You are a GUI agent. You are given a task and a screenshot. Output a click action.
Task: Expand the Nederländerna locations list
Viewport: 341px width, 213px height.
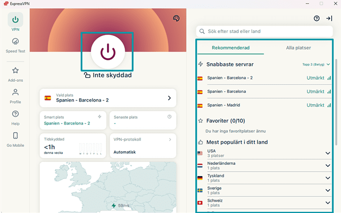click(x=328, y=166)
